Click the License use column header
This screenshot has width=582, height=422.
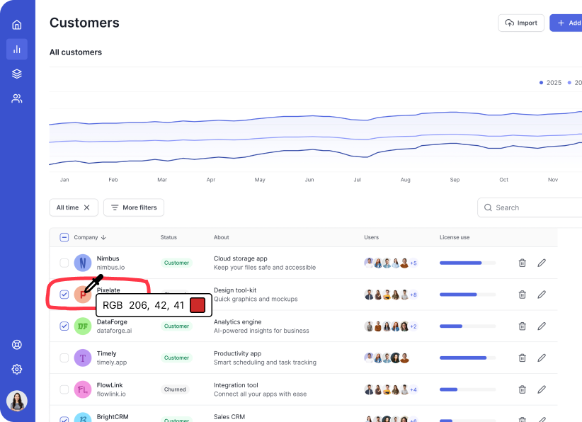click(454, 237)
